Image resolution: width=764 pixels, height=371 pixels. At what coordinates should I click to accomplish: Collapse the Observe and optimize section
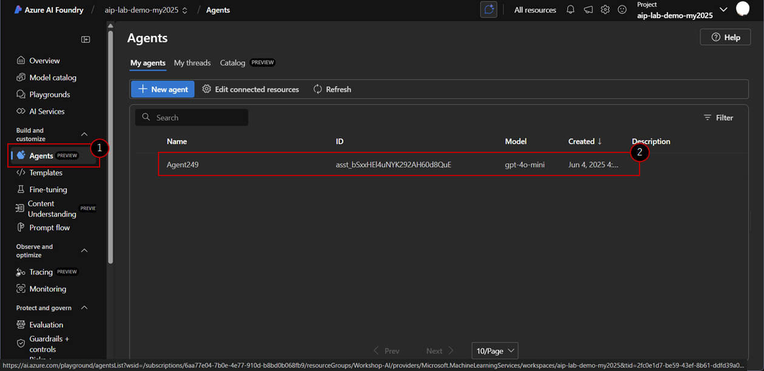click(84, 251)
